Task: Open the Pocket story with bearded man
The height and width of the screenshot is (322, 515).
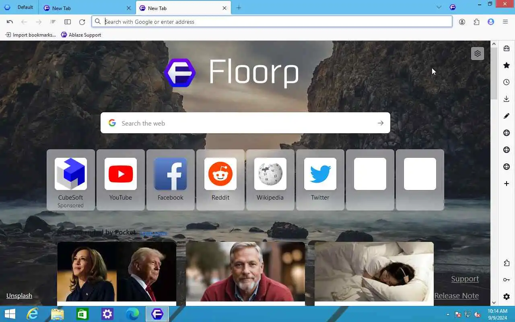Action: (245, 274)
